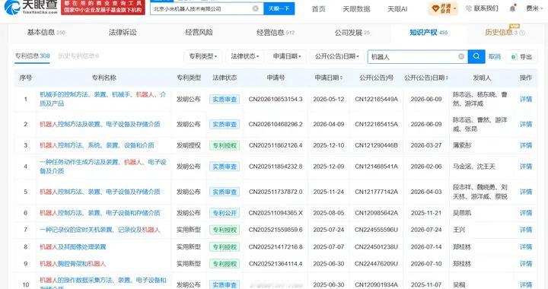
Task: Switch to the 经营风险 tab
Action: click(x=199, y=33)
